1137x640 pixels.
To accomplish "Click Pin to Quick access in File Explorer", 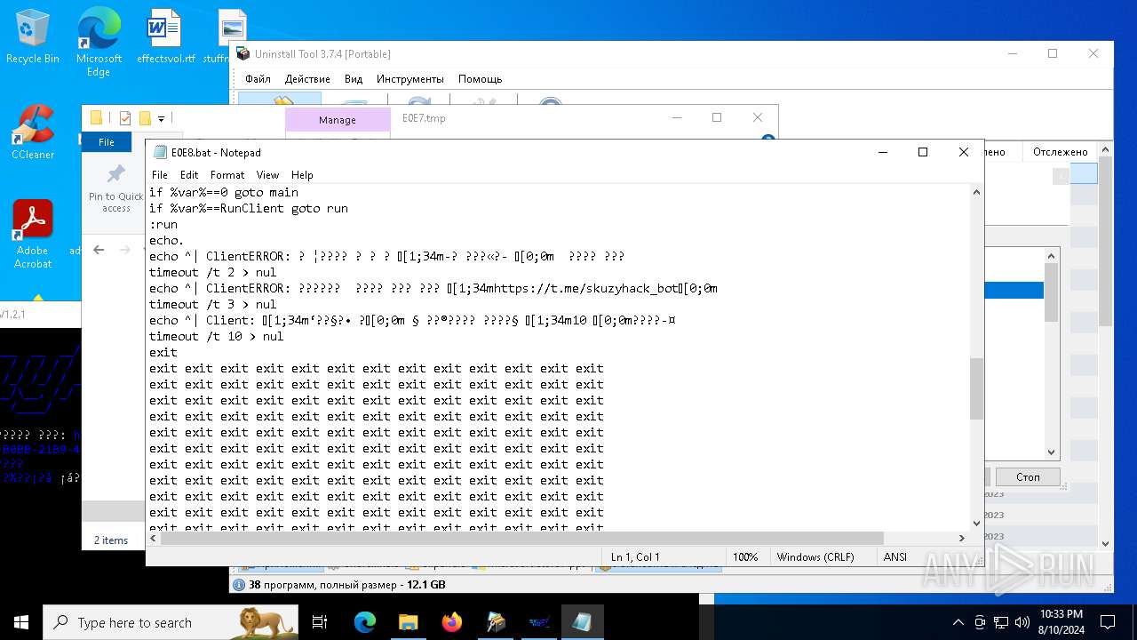I will (115, 188).
